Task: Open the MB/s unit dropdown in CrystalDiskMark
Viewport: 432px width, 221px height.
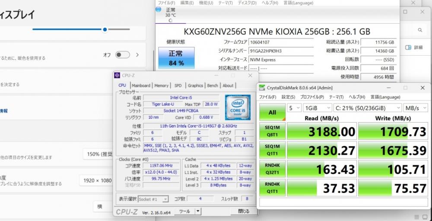Action: click(416, 108)
